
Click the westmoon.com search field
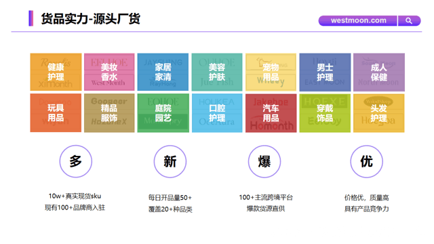pos(358,21)
